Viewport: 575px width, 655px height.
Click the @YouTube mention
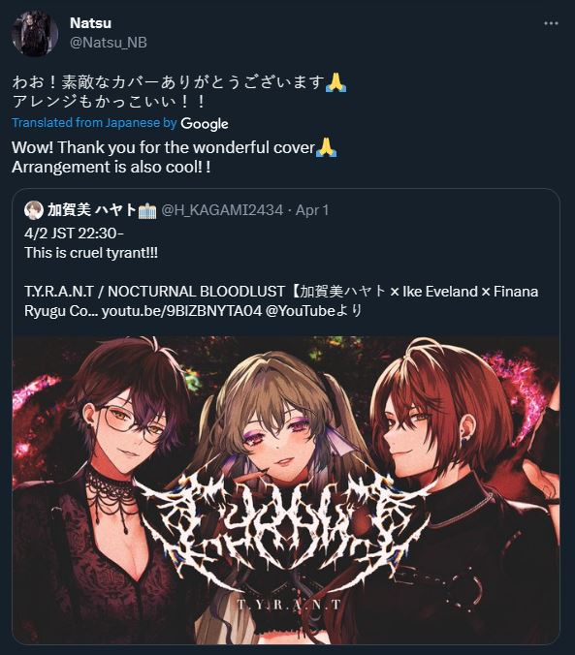point(301,311)
